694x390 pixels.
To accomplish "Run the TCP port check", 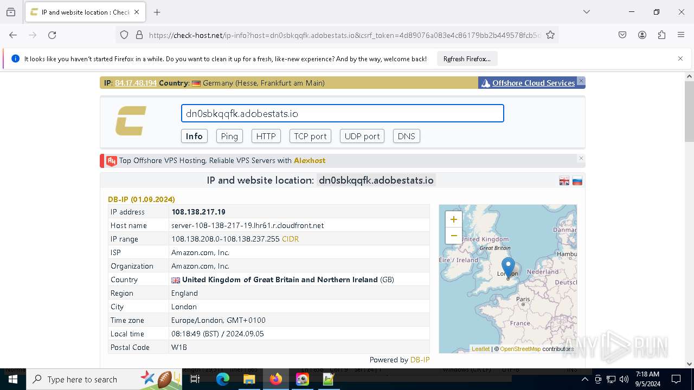I will (310, 136).
